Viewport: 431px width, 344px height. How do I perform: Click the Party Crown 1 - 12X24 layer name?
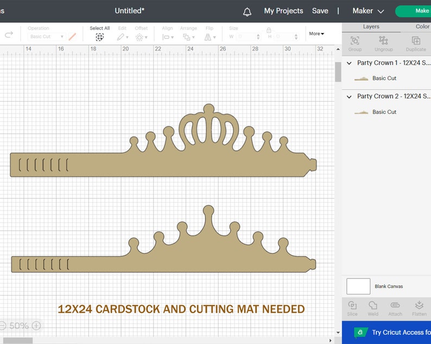pos(394,63)
